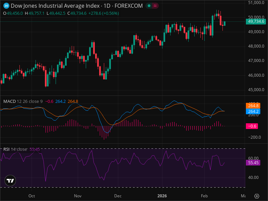Click the change value +278.6 (+0.56%)
This screenshot has width=268, height=201.
click(x=104, y=13)
